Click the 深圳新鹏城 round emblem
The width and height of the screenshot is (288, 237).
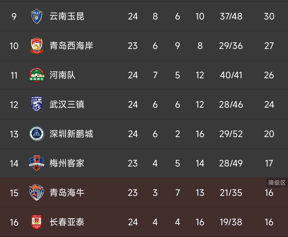click(x=37, y=134)
